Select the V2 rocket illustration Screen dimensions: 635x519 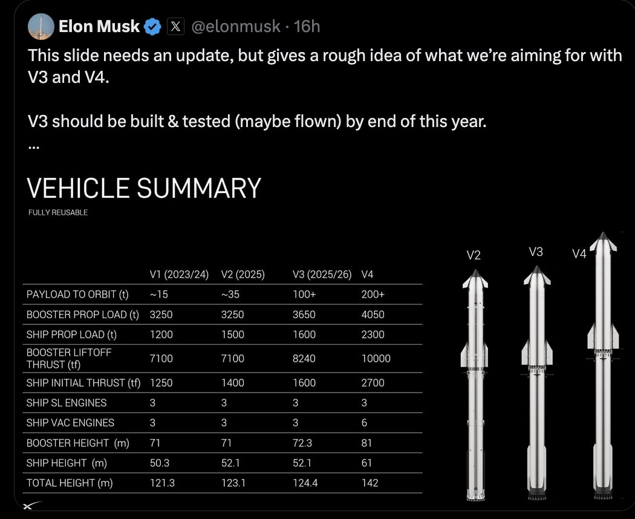[x=475, y=387]
